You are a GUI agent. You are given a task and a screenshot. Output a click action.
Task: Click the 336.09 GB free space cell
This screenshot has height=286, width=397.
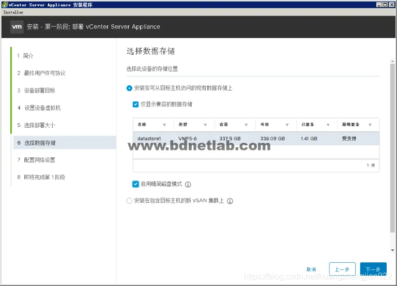(273, 139)
